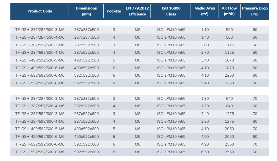This screenshot has height=161, width=277.
Task: Select the ISO 16890 Class header
Action: click(171, 11)
